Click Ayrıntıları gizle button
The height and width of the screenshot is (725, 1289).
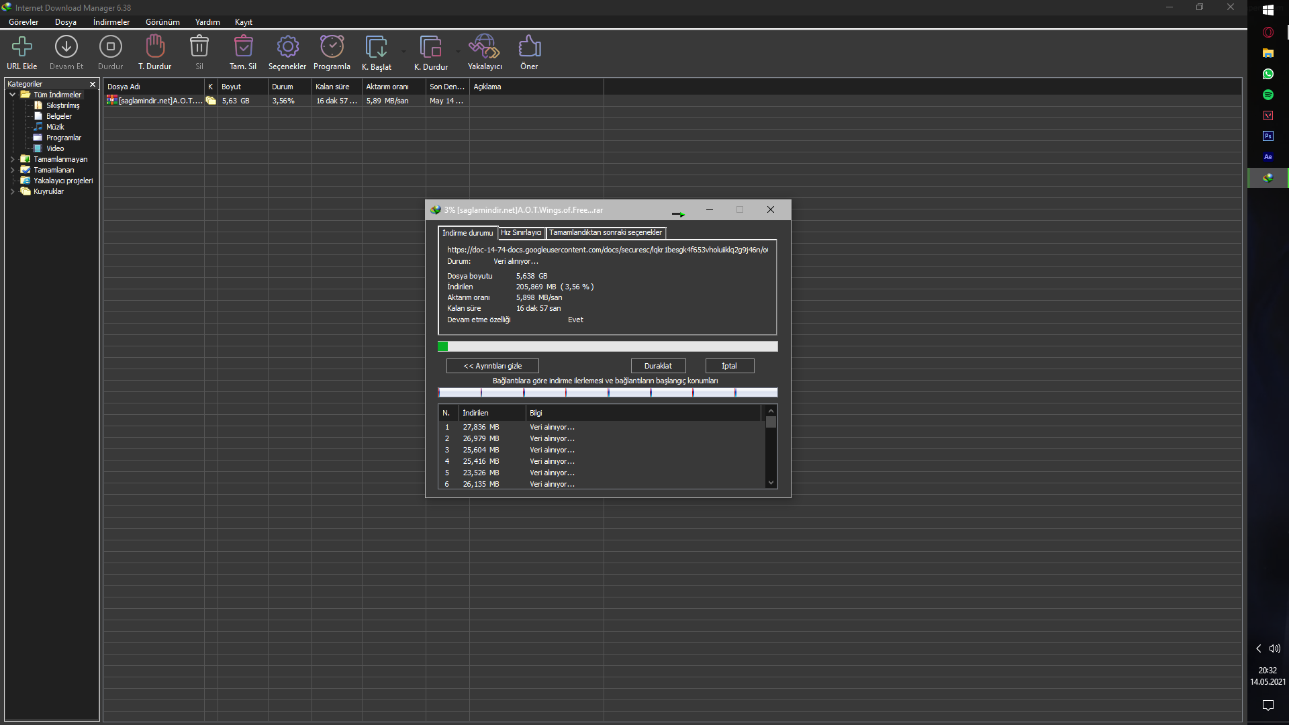[492, 366]
